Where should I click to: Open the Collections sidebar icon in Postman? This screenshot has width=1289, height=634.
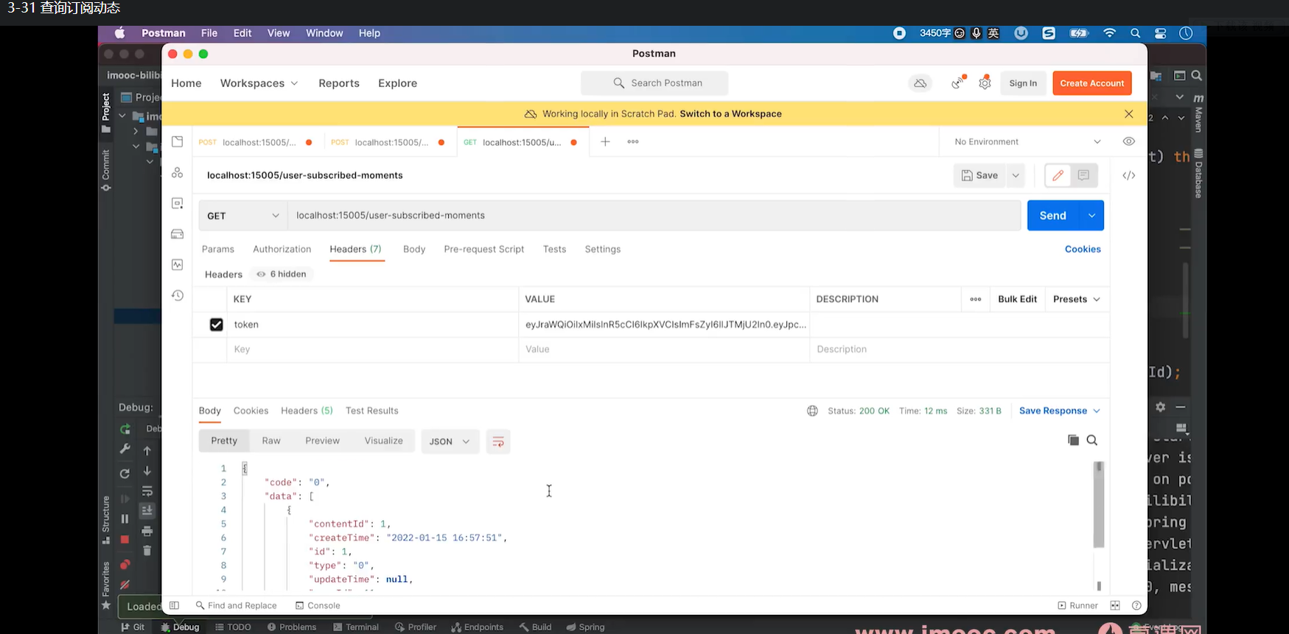(x=178, y=141)
